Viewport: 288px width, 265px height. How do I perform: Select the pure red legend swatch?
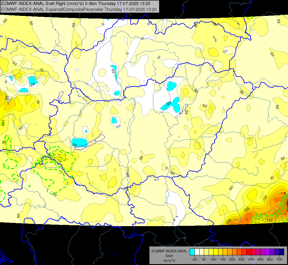tap(249, 252)
